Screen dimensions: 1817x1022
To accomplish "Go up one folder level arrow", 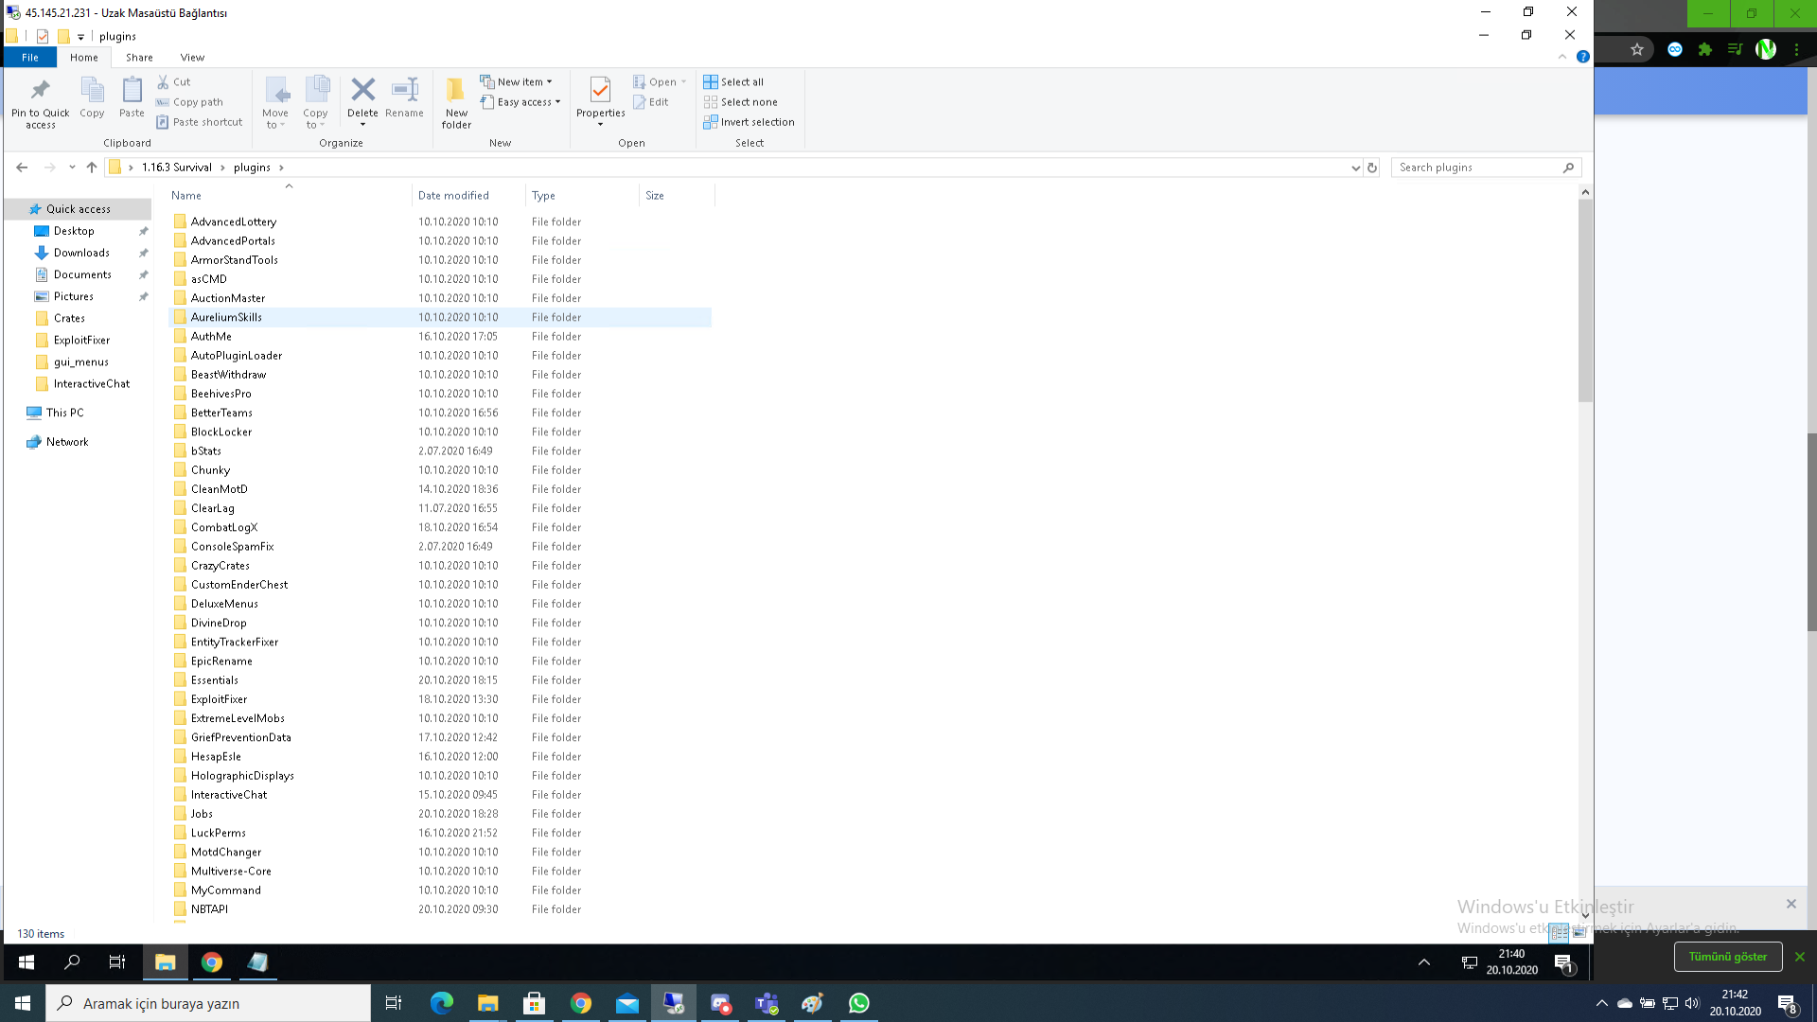I will [x=92, y=167].
